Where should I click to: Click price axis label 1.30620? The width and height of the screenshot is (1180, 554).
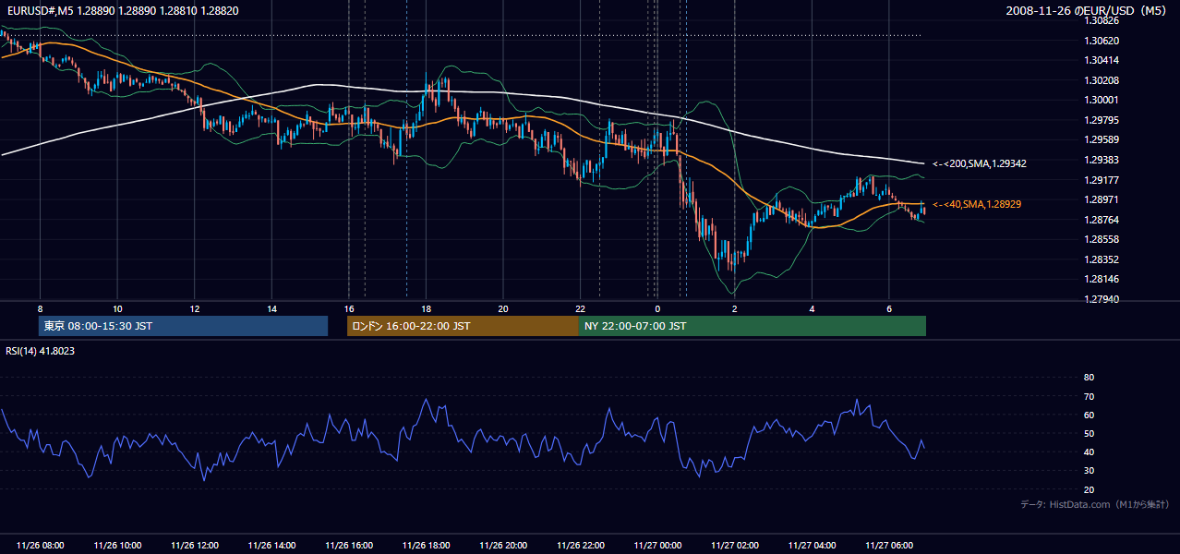1102,41
